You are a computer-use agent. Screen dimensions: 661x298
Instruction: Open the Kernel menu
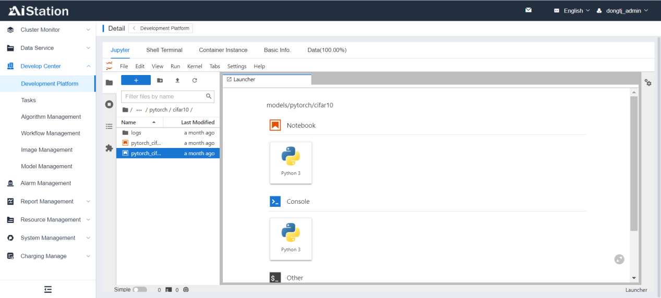(195, 66)
